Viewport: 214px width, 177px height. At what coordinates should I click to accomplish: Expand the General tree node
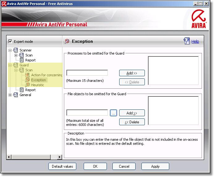tap(10, 95)
